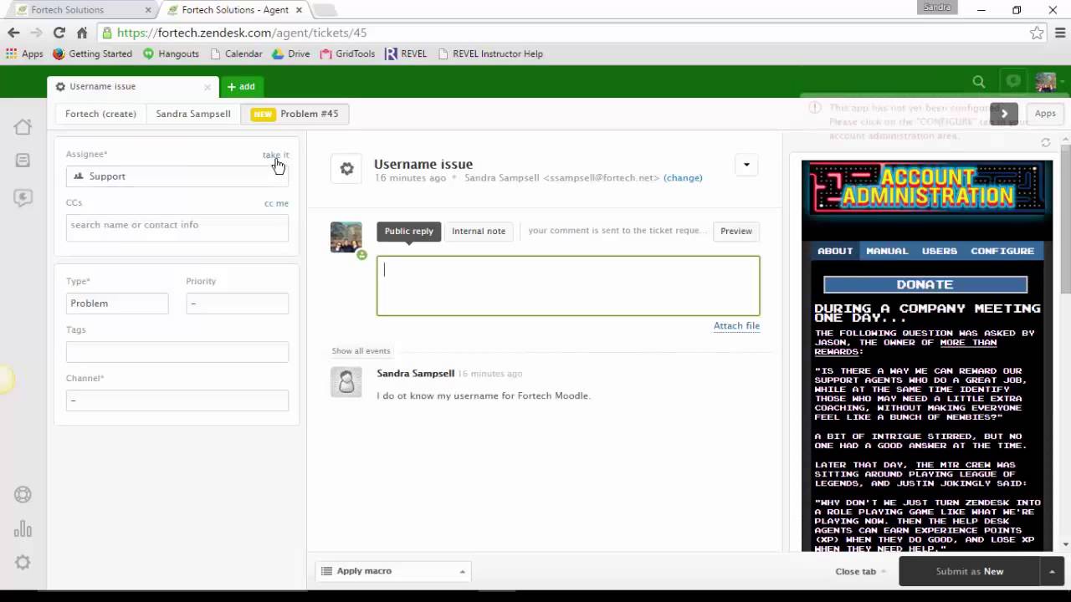The width and height of the screenshot is (1071, 602).
Task: Open the Views list icon in sidebar
Action: [x=23, y=160]
